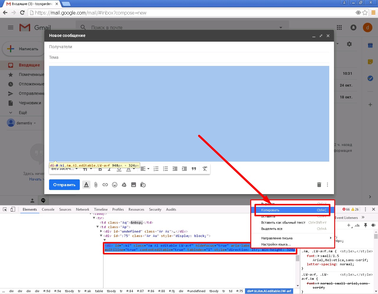Remove formatting with the clear-format icon

coord(205,169)
